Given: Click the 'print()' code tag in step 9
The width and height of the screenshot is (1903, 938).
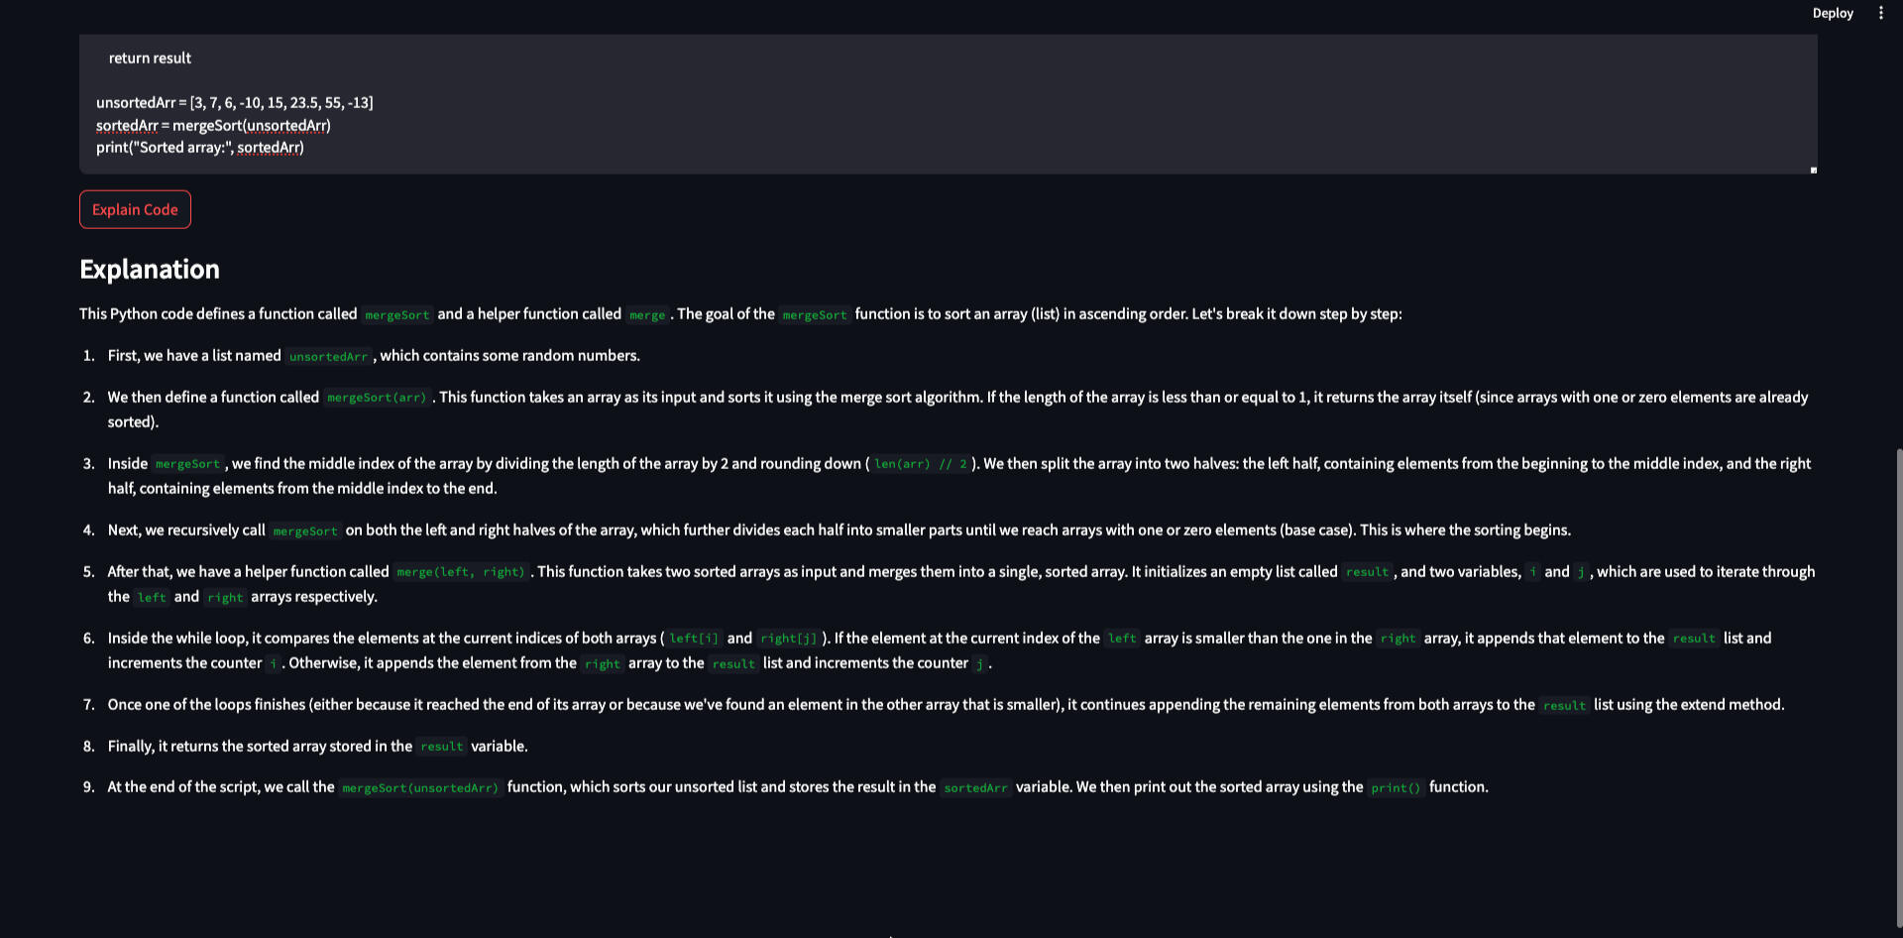Looking at the screenshot, I should click(1396, 788).
